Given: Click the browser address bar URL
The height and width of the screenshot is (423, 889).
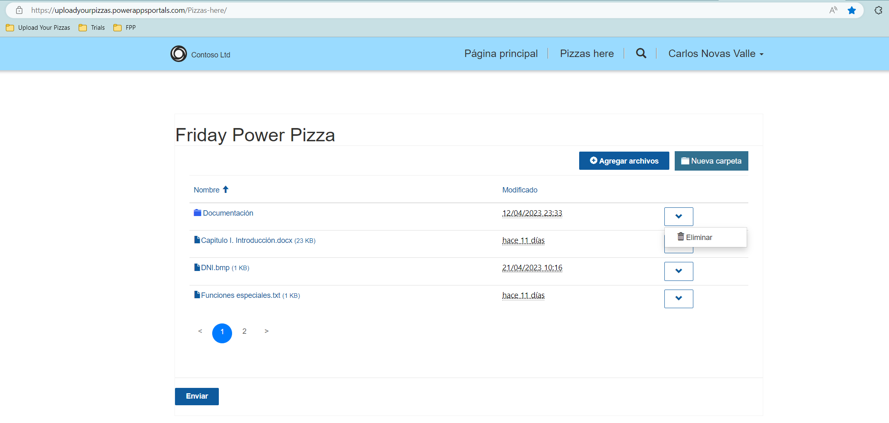Looking at the screenshot, I should 129,10.
